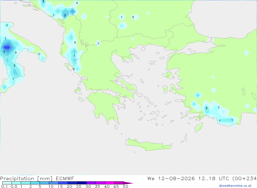This screenshot has height=188, width=257.
Task: Click the '35' legend scale label
Action: pos(97,186)
